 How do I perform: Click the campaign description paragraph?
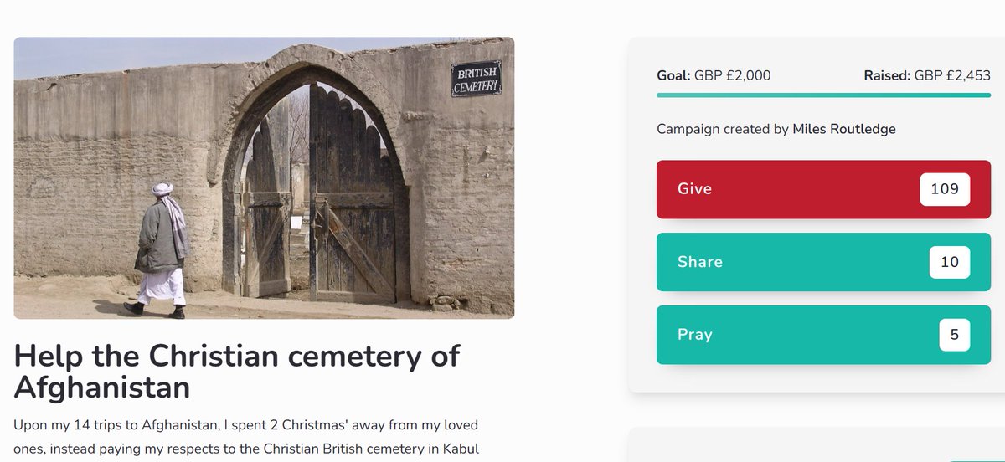[245, 437]
